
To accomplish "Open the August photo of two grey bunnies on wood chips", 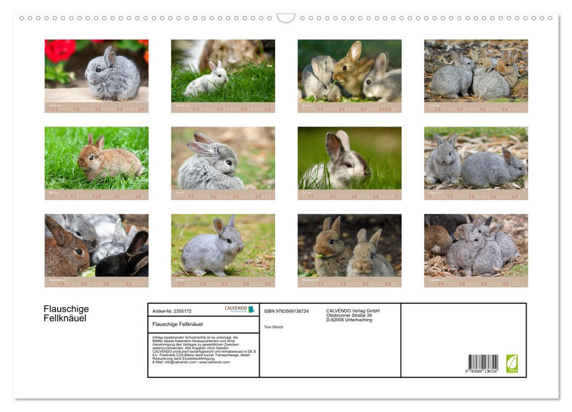I will click(x=476, y=158).
